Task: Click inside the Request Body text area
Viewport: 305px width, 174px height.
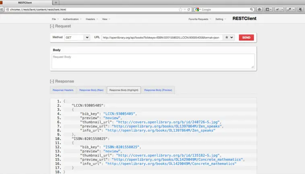Action: point(153,61)
